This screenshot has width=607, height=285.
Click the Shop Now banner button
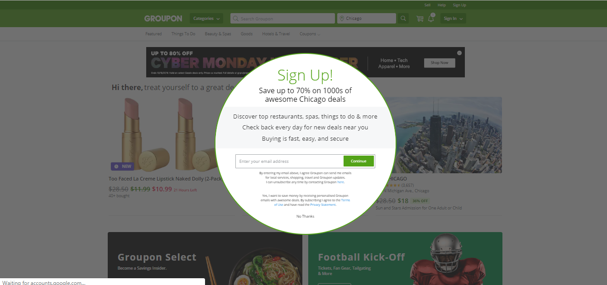pos(440,63)
